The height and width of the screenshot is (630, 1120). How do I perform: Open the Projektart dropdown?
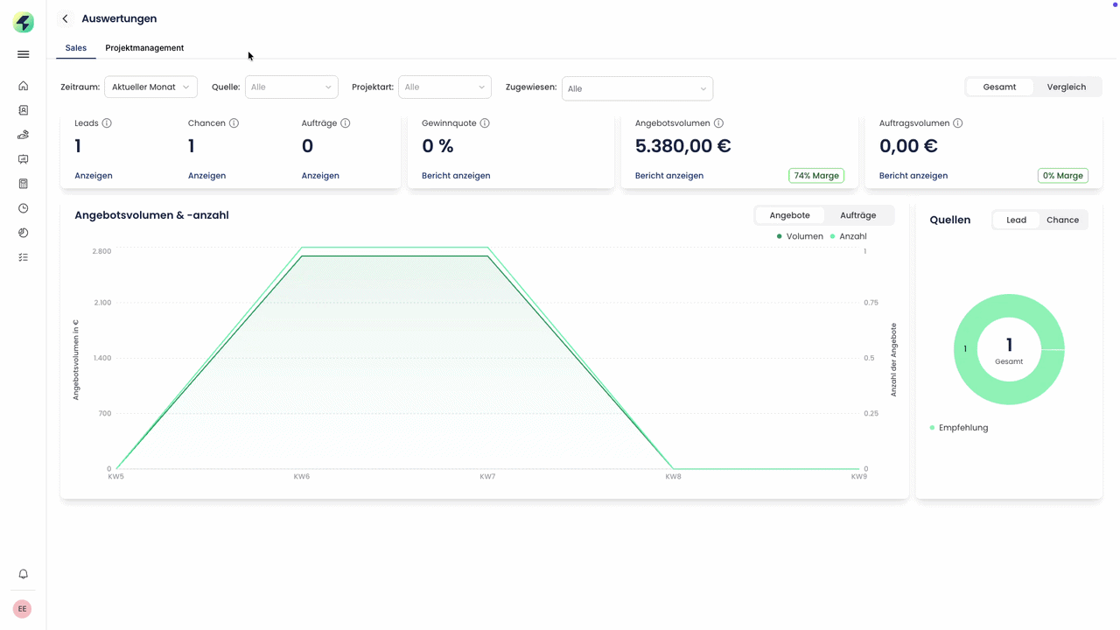click(444, 87)
